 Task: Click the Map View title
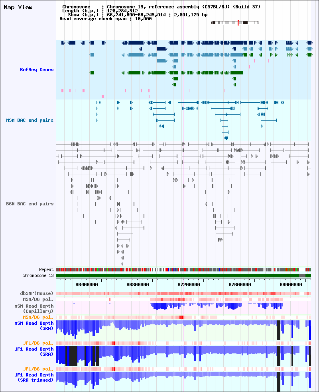(x=18, y=8)
